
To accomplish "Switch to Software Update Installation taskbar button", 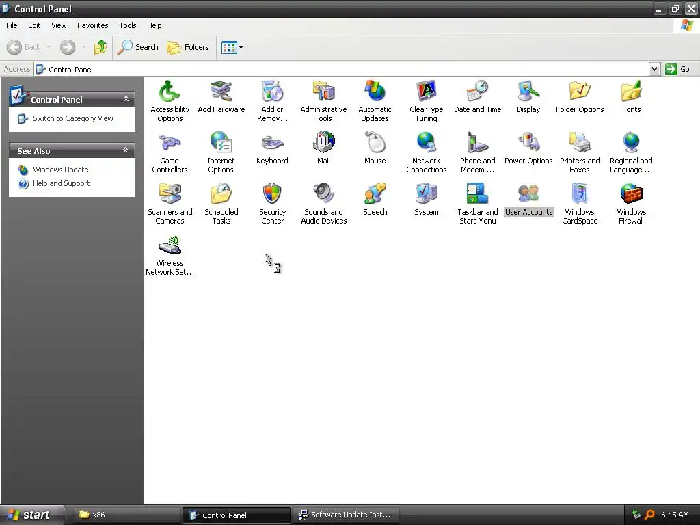I will 347,515.
